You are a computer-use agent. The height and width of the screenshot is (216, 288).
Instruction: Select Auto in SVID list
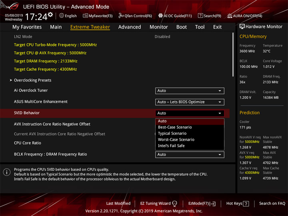tap(190, 121)
